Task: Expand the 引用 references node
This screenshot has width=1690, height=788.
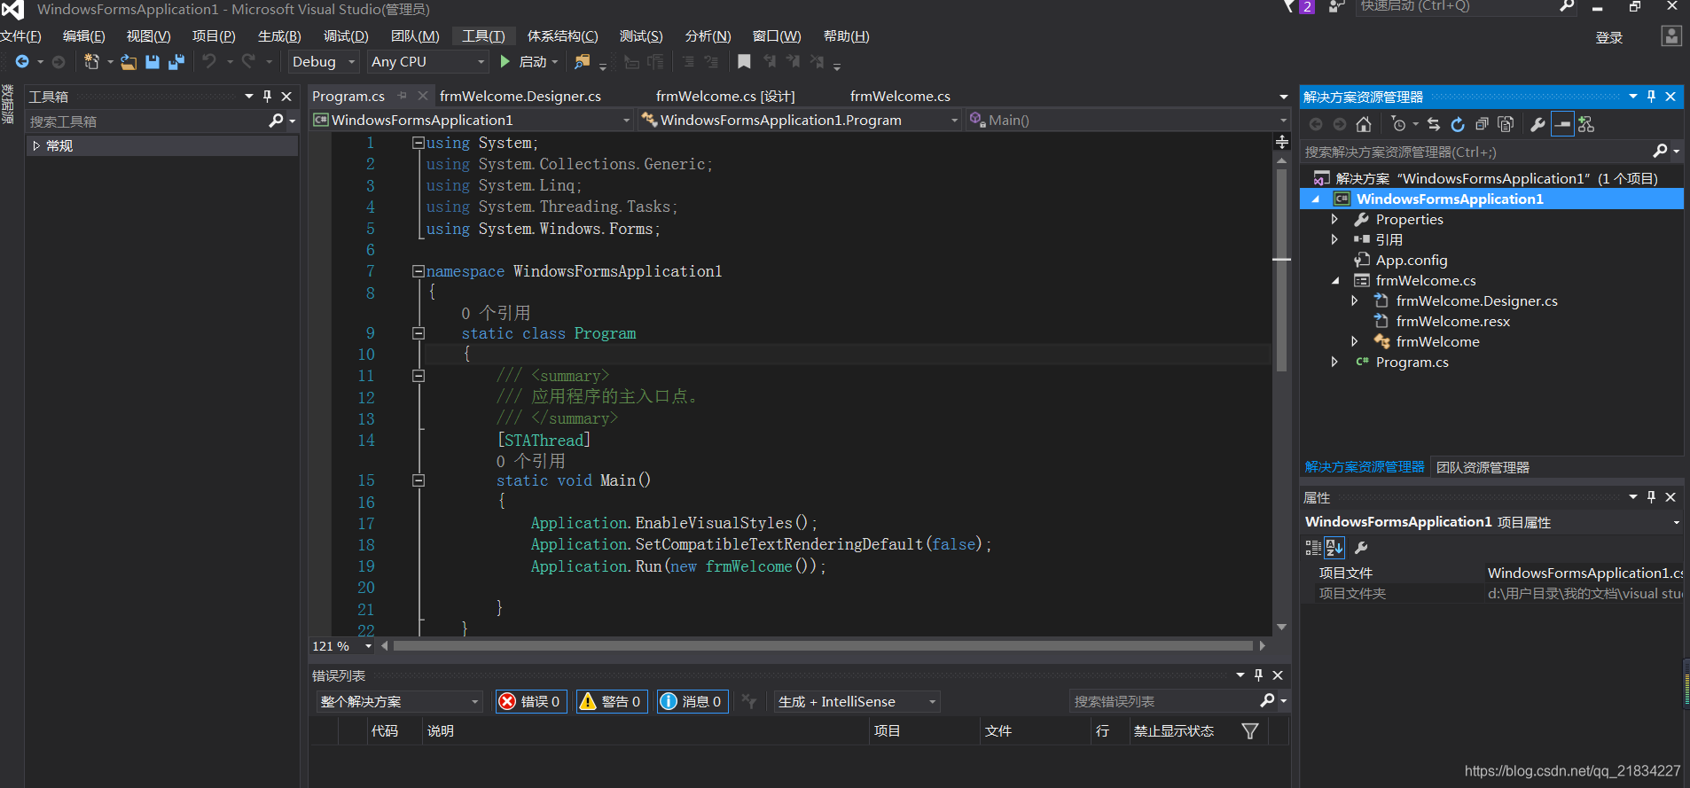Action: tap(1334, 239)
